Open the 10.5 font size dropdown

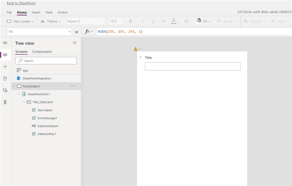pos(116,21)
